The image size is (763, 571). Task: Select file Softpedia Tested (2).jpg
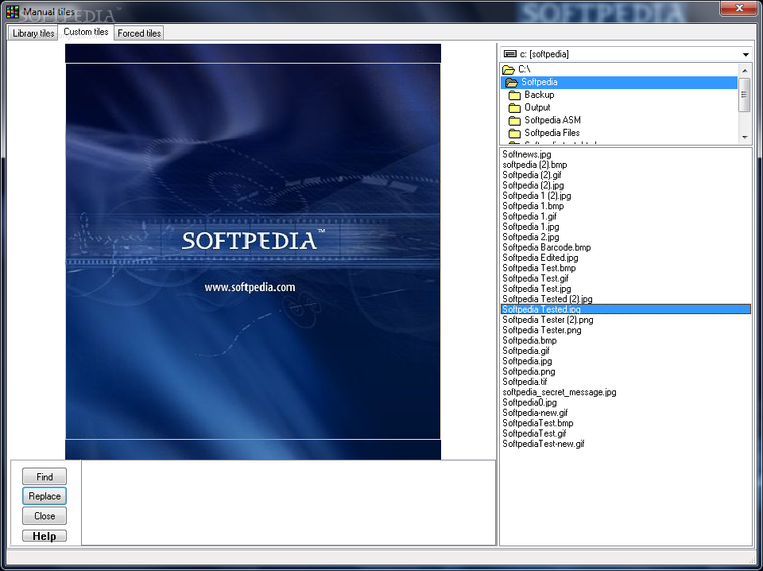click(x=547, y=299)
